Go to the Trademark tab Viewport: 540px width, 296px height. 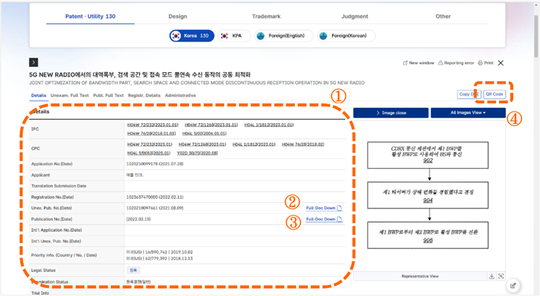click(267, 16)
